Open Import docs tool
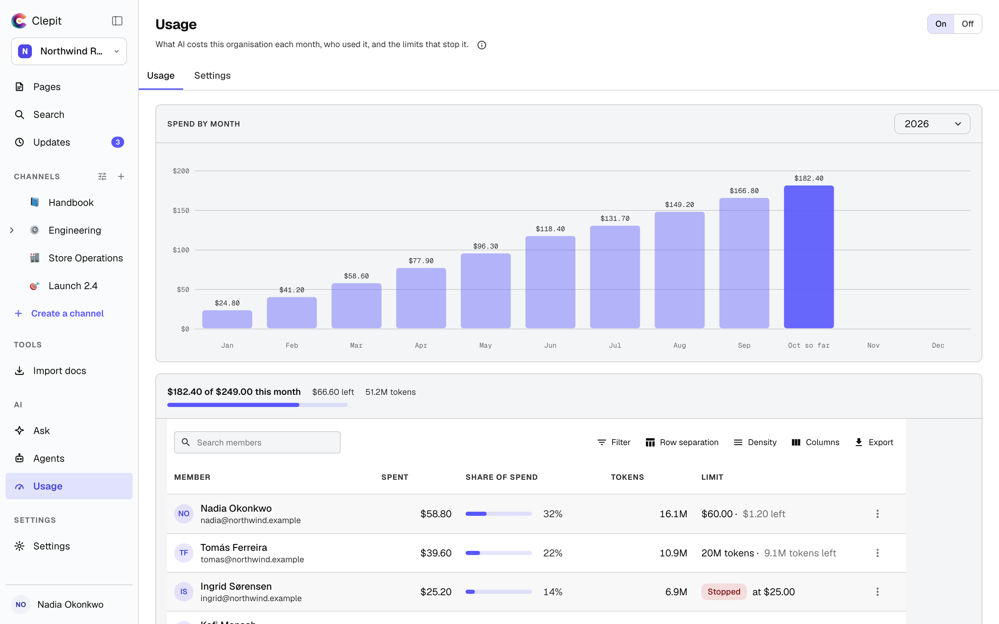The height and width of the screenshot is (624, 999). 69,371
